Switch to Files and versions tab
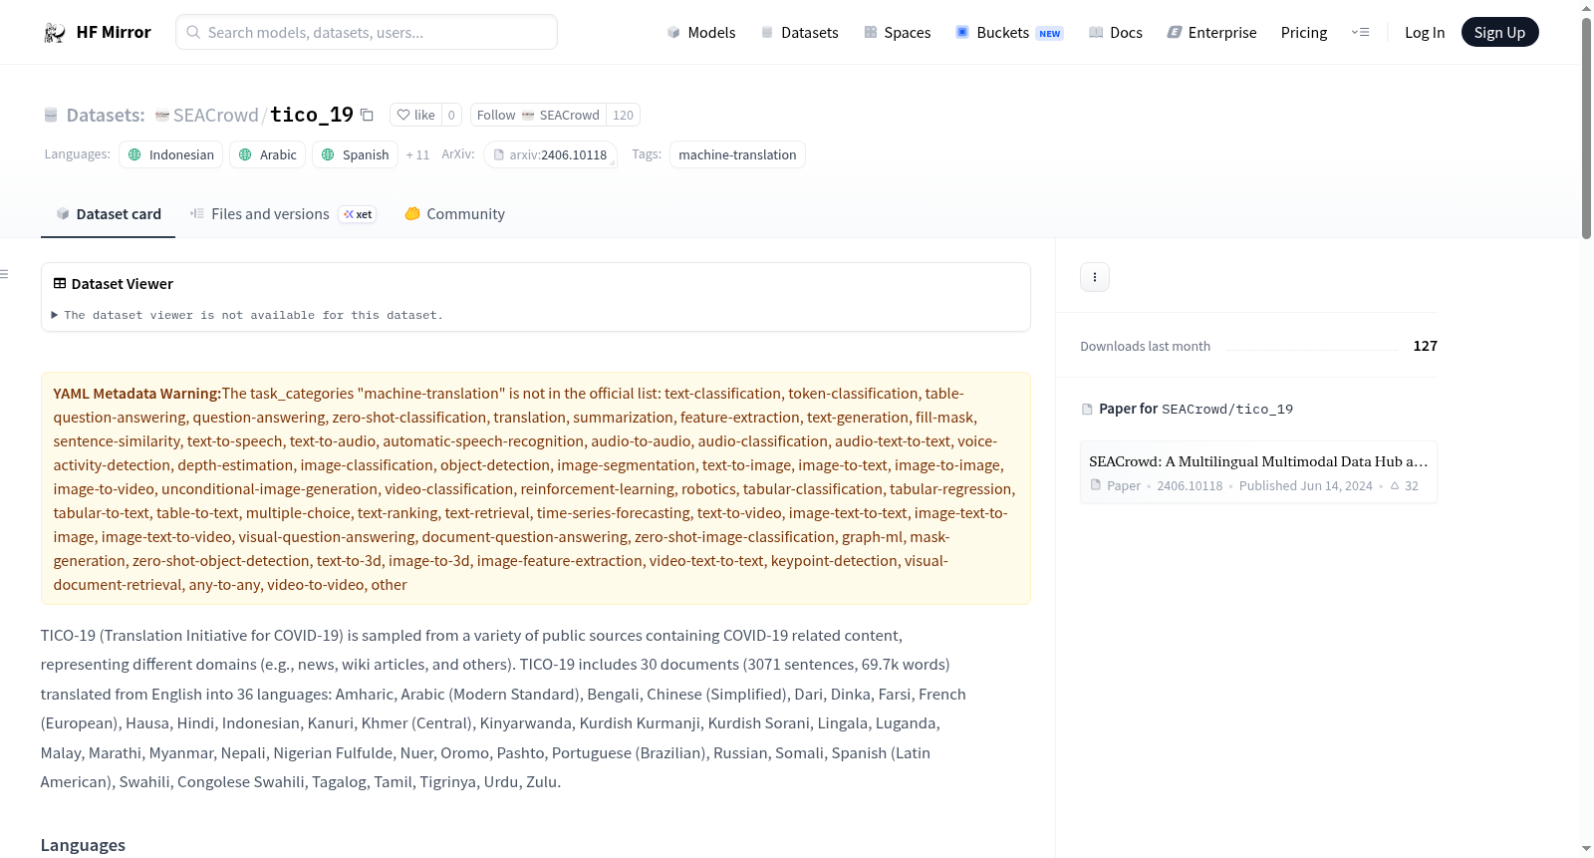 [283, 214]
